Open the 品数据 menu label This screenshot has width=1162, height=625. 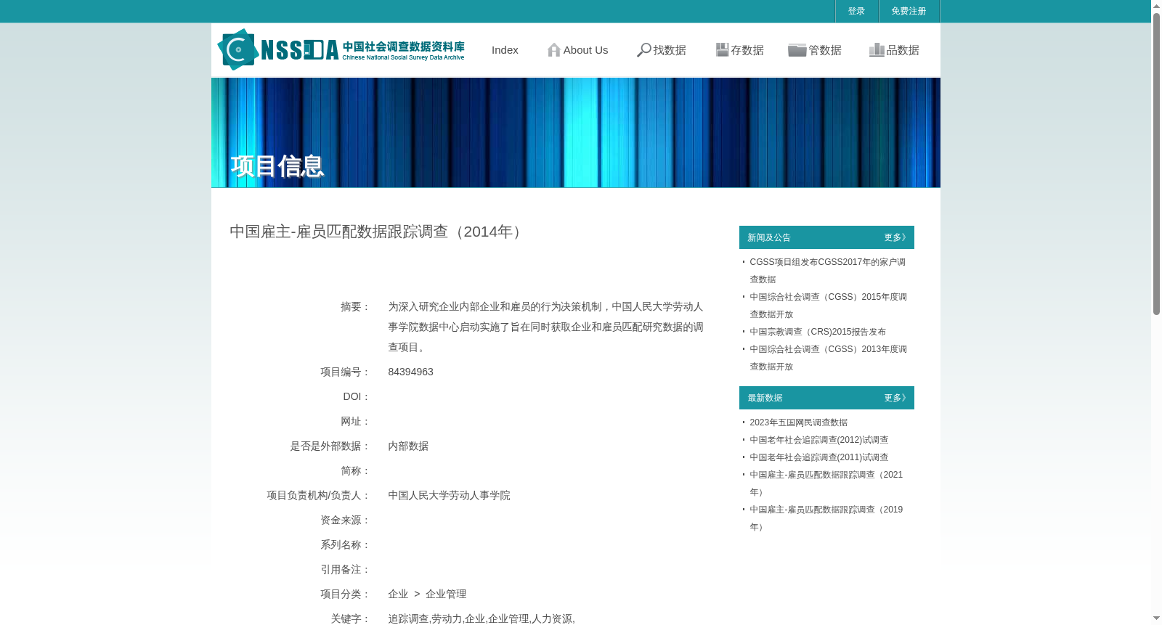pos(903,50)
